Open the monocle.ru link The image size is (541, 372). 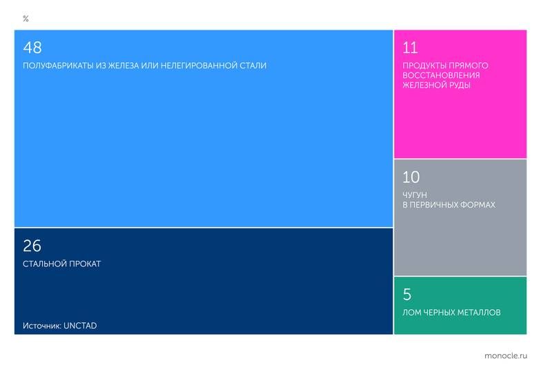coord(506,355)
